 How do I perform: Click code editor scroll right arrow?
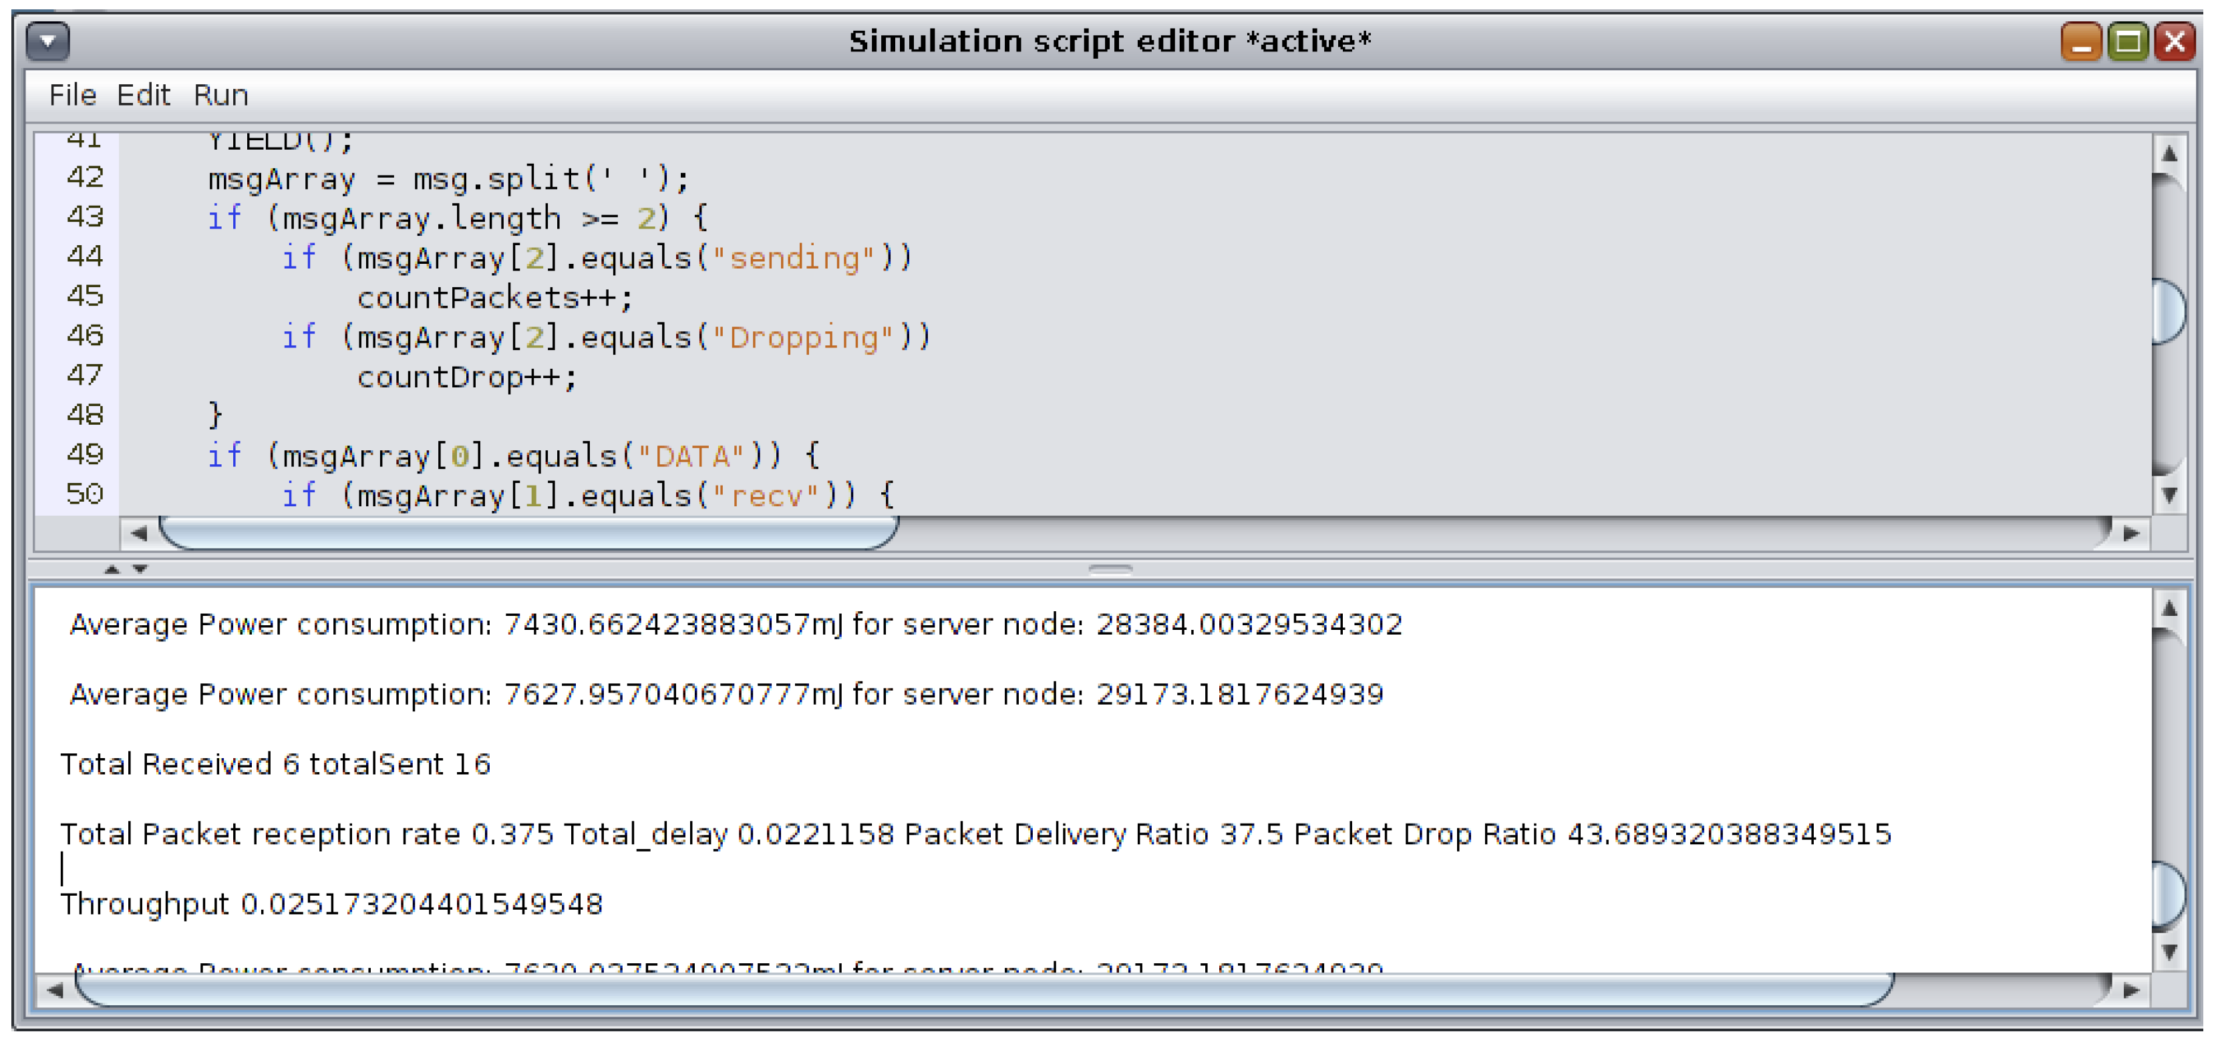pyautogui.click(x=2131, y=533)
